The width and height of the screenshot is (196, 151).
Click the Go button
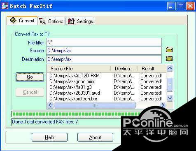coord(30,77)
